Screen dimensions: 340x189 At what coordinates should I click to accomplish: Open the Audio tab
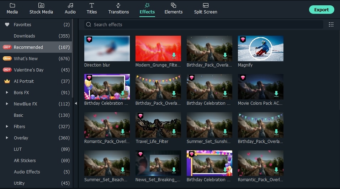[70, 8]
